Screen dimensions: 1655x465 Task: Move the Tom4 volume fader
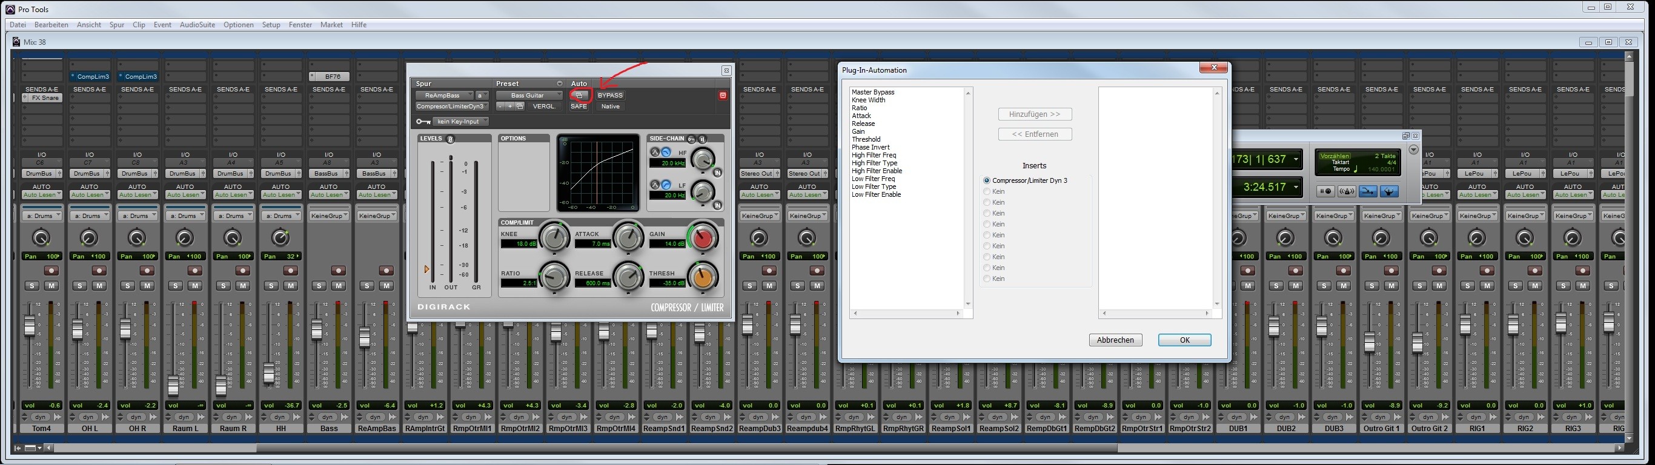point(30,325)
